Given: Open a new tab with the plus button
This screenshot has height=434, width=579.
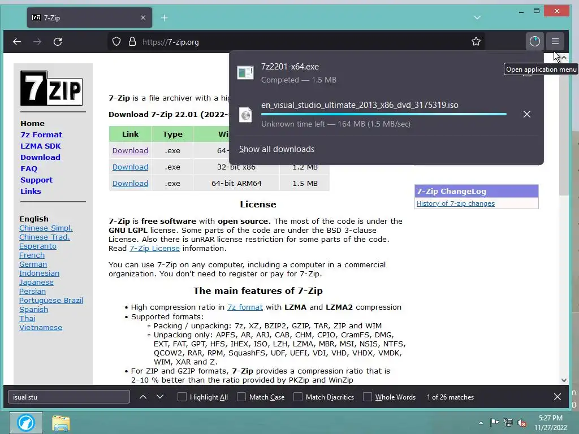Looking at the screenshot, I should [x=165, y=18].
